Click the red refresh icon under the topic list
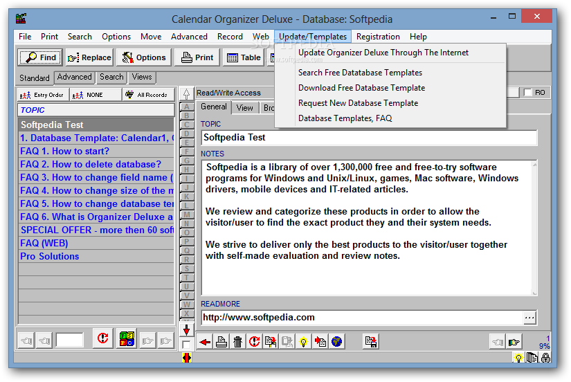This screenshot has height=382, width=571. [x=103, y=339]
